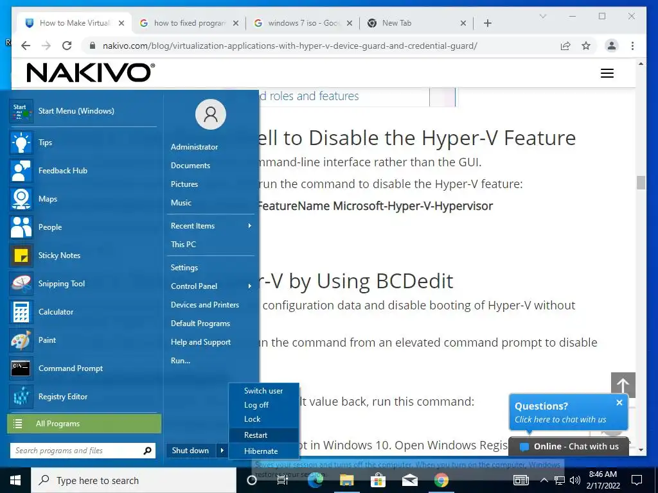Open Chrome three-dot menu
The height and width of the screenshot is (493, 658).
click(633, 46)
